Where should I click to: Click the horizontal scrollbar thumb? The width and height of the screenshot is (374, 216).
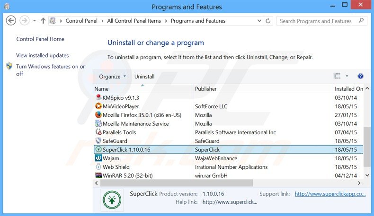point(177,183)
